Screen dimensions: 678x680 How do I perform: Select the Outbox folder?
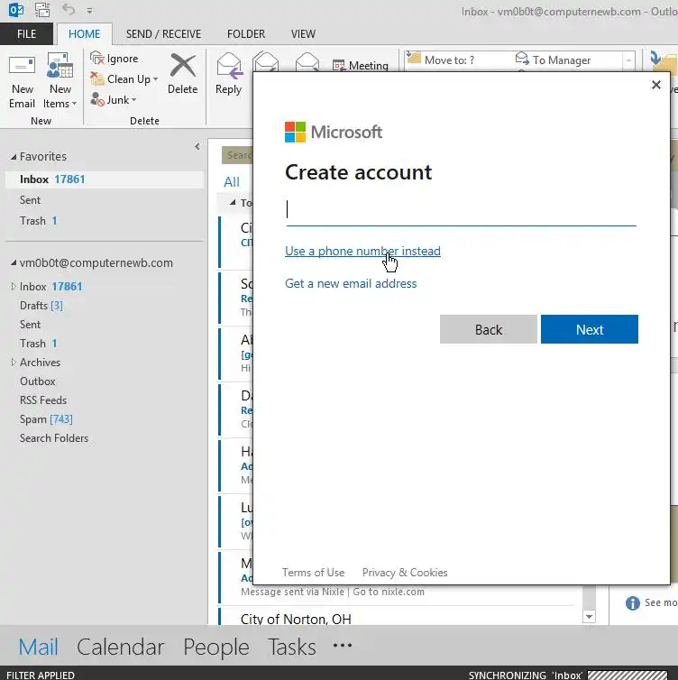pyautogui.click(x=38, y=381)
